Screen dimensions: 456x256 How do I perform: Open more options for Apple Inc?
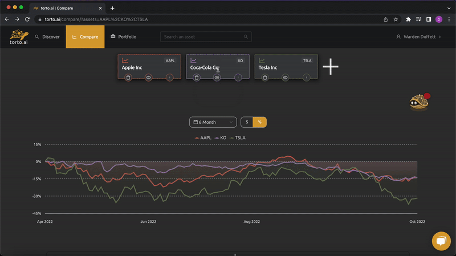[169, 78]
